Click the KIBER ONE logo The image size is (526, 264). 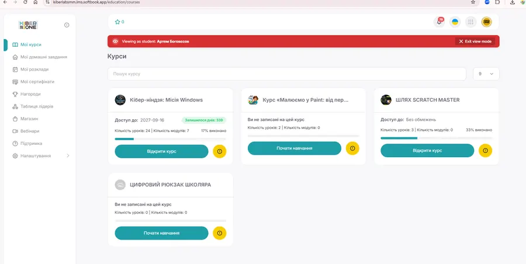28,25
